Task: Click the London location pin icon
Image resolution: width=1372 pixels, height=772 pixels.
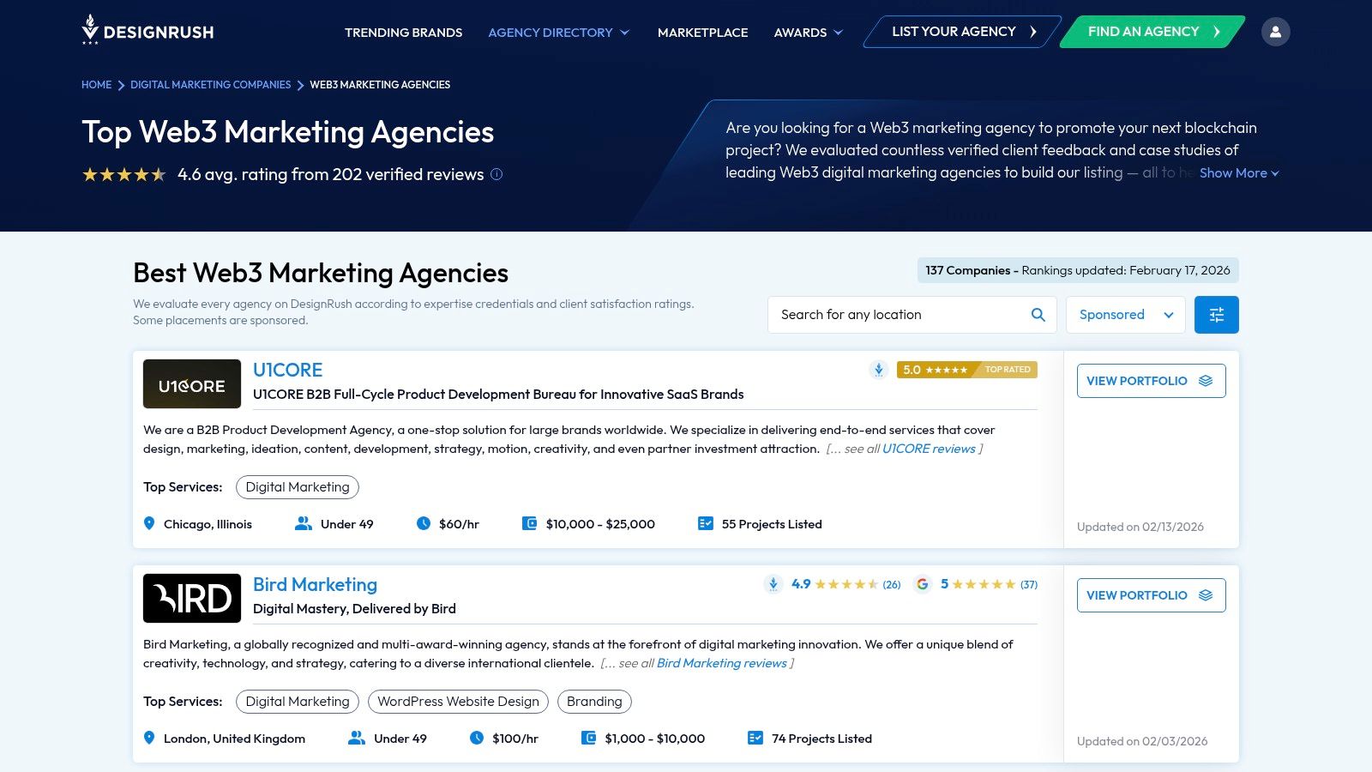Action: [x=149, y=738]
